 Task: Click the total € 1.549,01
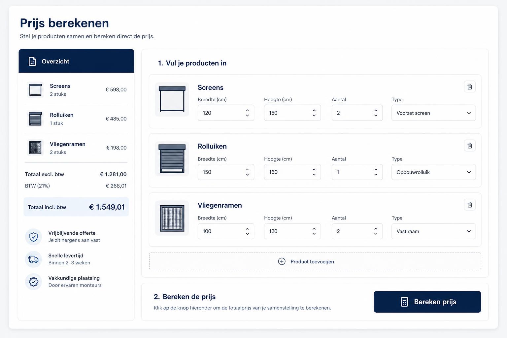click(x=107, y=207)
